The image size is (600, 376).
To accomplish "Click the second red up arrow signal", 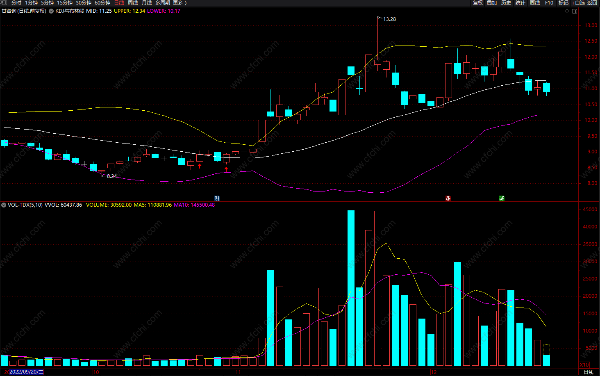I will tap(226, 169).
